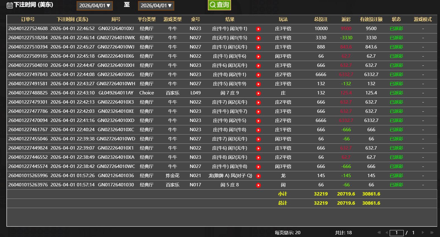The height and width of the screenshot is (237, 440).
Task: Click the page number input field
Action: tap(396, 233)
